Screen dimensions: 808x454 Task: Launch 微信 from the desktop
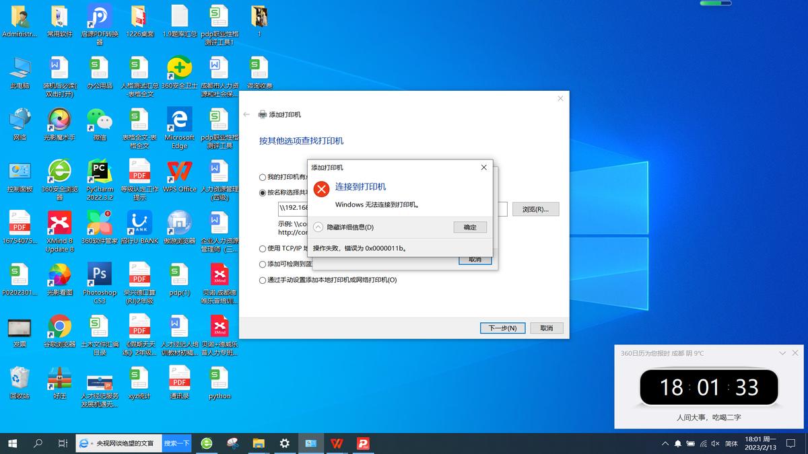click(x=100, y=124)
